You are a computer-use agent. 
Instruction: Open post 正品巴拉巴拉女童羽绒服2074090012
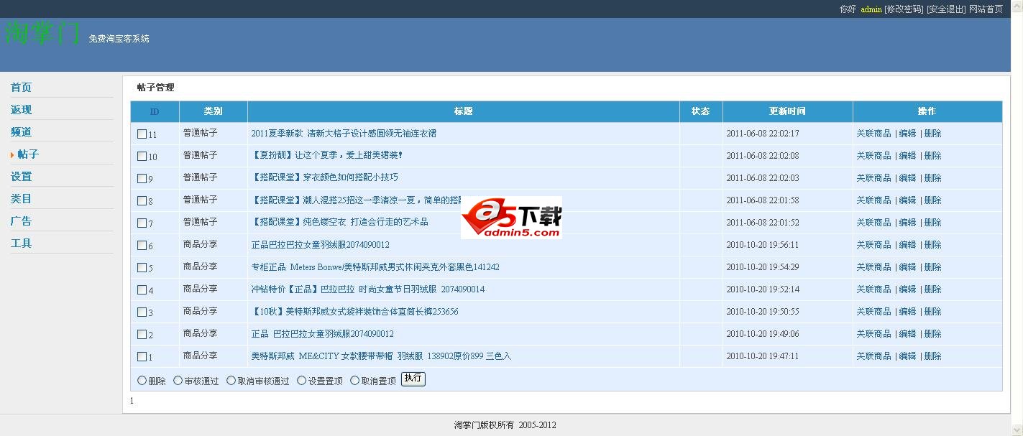pos(320,245)
